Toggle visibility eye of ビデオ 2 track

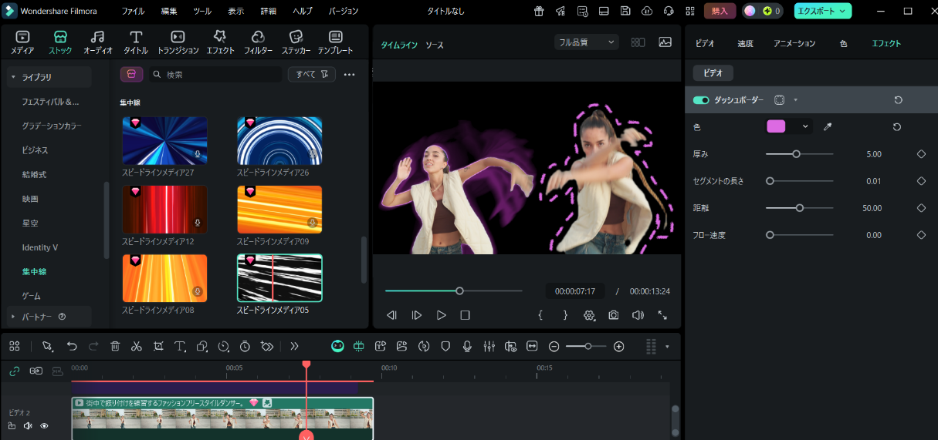click(44, 425)
